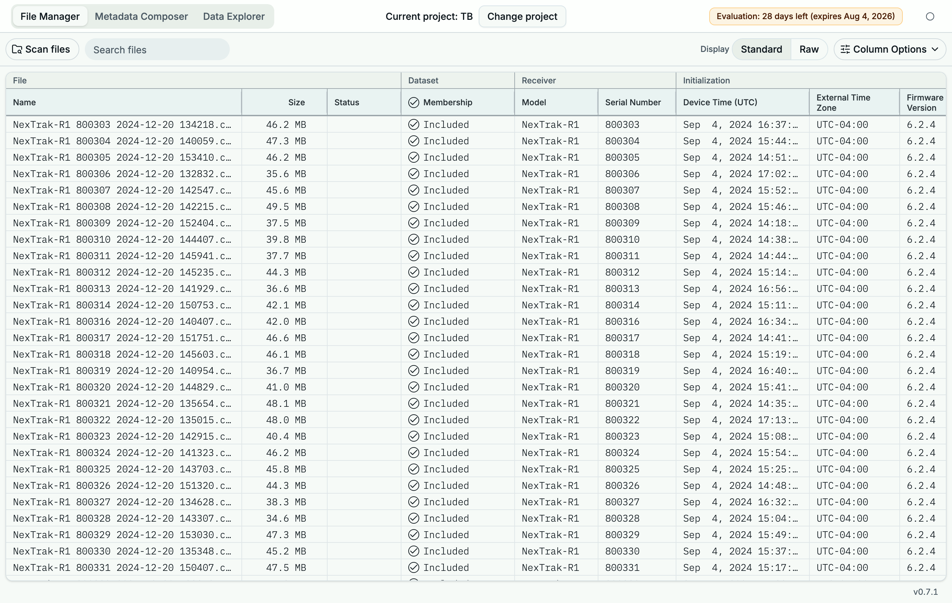Click the Included check icon for row 800323
The image size is (952, 603).
[x=413, y=436]
